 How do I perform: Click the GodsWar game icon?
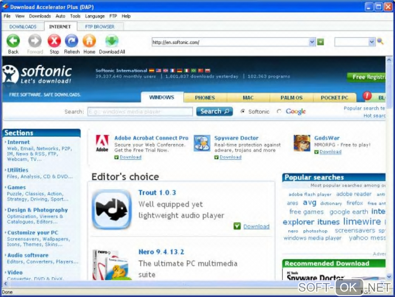pos(302,143)
